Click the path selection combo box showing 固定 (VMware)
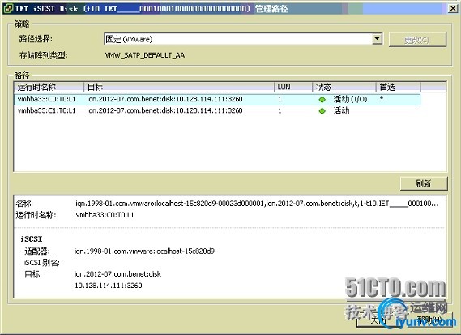The height and width of the screenshot is (335, 461). (243, 39)
